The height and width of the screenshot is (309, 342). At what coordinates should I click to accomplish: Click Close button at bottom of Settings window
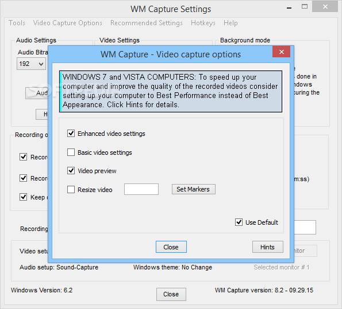(171, 294)
